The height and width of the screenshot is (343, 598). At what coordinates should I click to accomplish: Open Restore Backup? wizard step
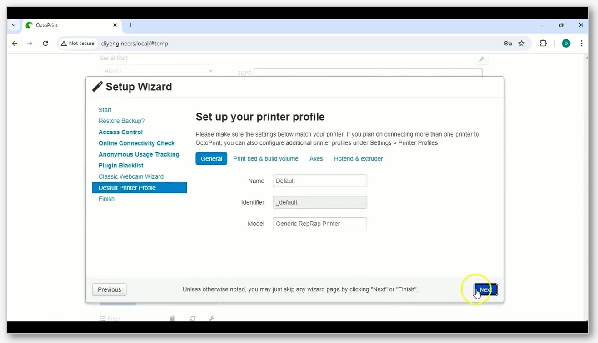point(121,121)
